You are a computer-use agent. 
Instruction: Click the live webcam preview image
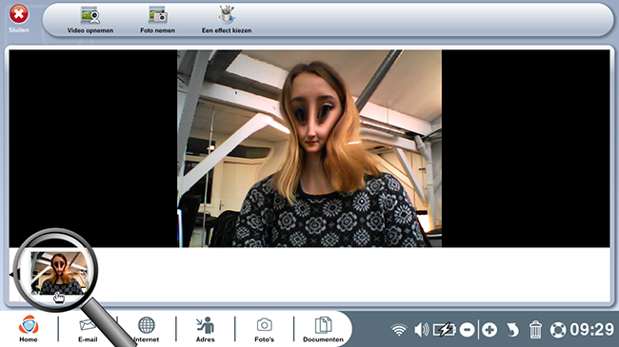click(x=309, y=148)
